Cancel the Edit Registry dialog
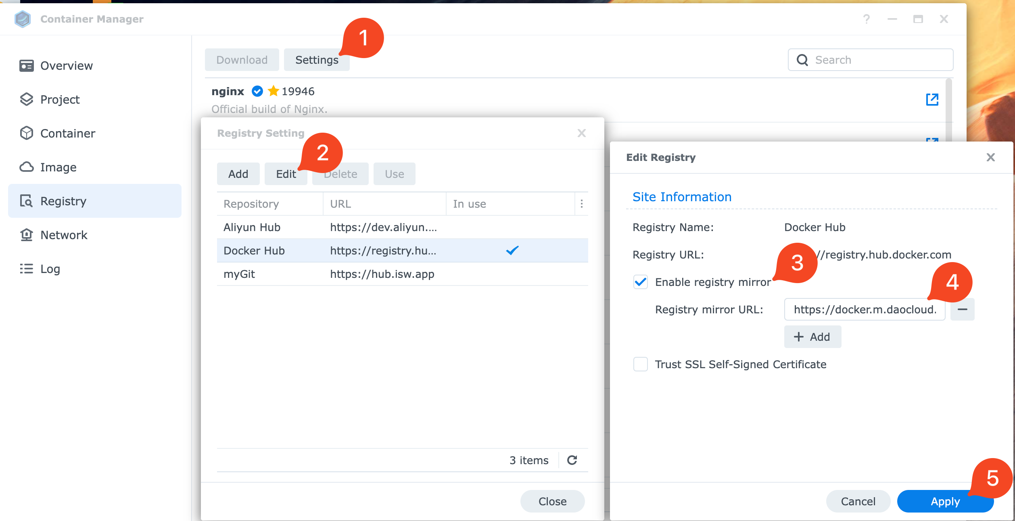1015x521 pixels. (858, 501)
